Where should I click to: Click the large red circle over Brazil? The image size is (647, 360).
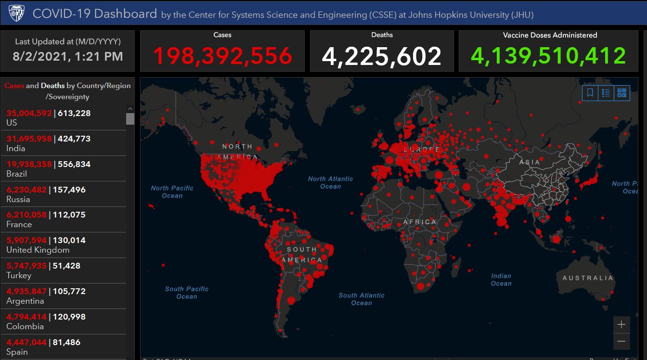(317, 274)
